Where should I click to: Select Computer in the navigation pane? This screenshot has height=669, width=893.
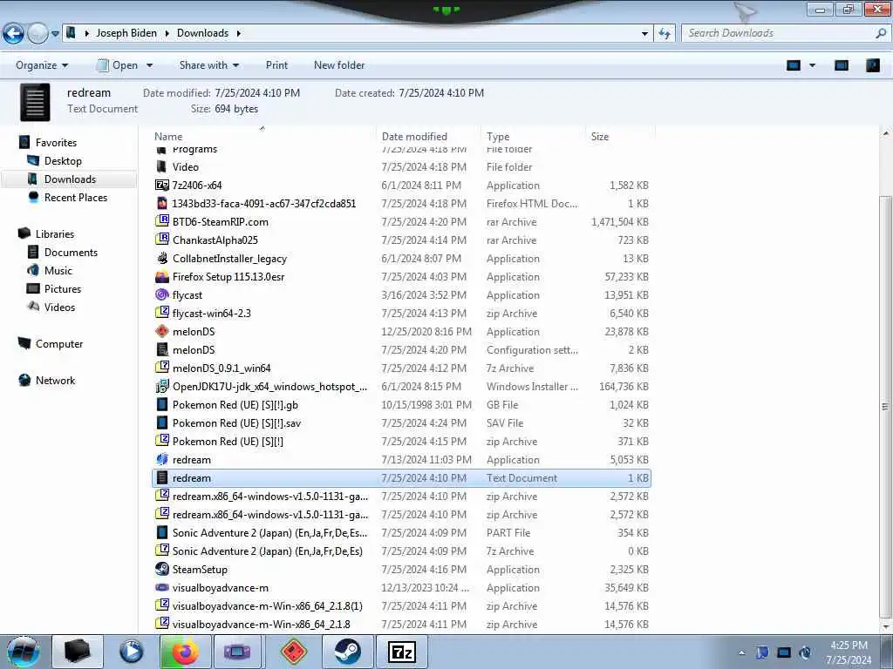tap(59, 343)
